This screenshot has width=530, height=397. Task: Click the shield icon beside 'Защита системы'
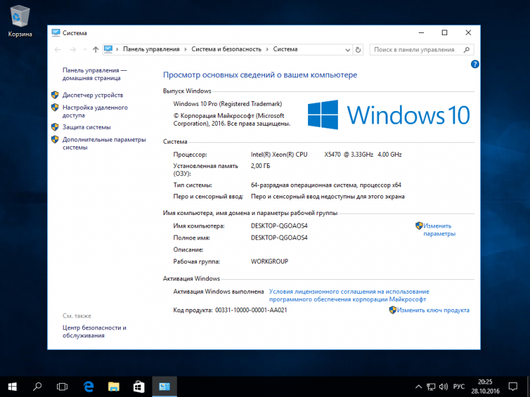click(x=55, y=127)
